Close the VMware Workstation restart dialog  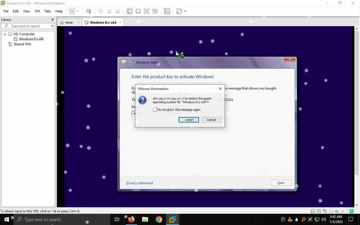tap(220, 89)
